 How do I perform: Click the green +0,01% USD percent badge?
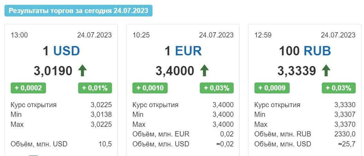tap(95, 88)
